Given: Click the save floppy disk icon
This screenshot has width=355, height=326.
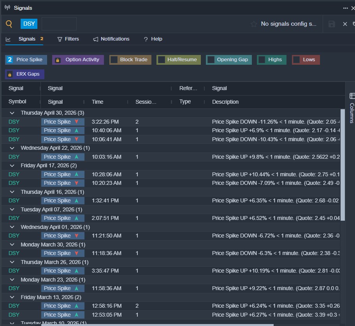Looking at the screenshot, I should 332,24.
